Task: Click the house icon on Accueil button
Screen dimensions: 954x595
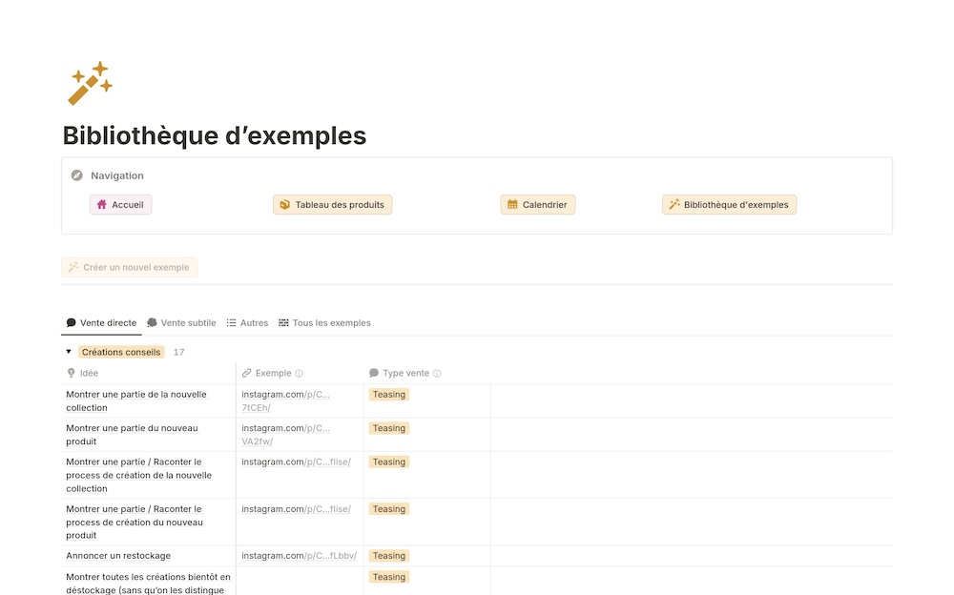Action: pyautogui.click(x=102, y=204)
